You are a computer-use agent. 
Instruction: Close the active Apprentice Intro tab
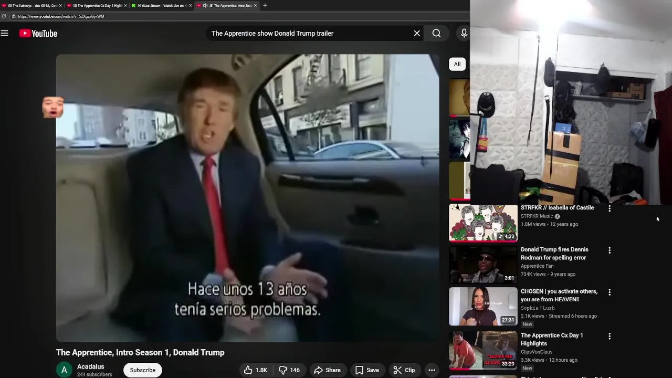coord(256,5)
